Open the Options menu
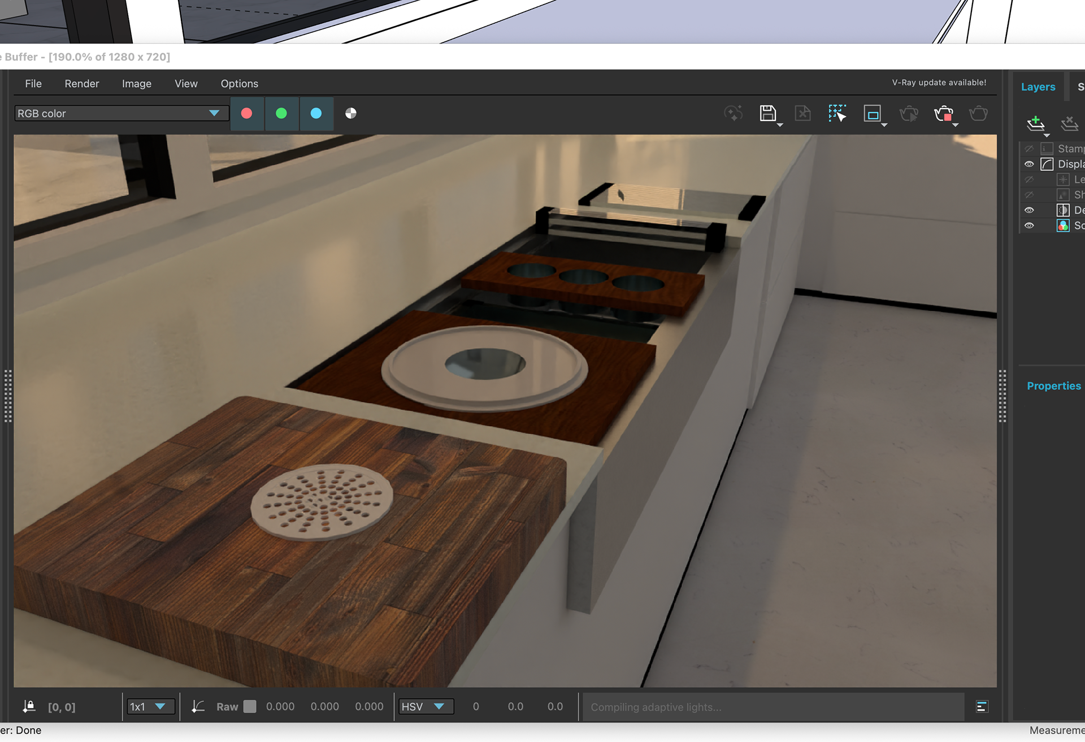The image size is (1085, 742). click(x=240, y=84)
